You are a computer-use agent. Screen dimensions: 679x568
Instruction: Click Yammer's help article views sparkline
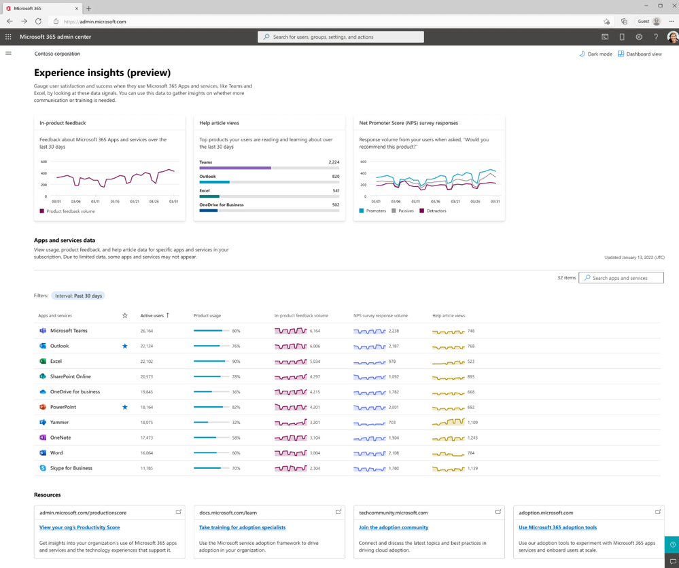pos(449,422)
